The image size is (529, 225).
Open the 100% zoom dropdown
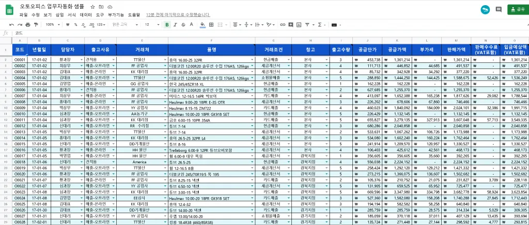point(53,25)
